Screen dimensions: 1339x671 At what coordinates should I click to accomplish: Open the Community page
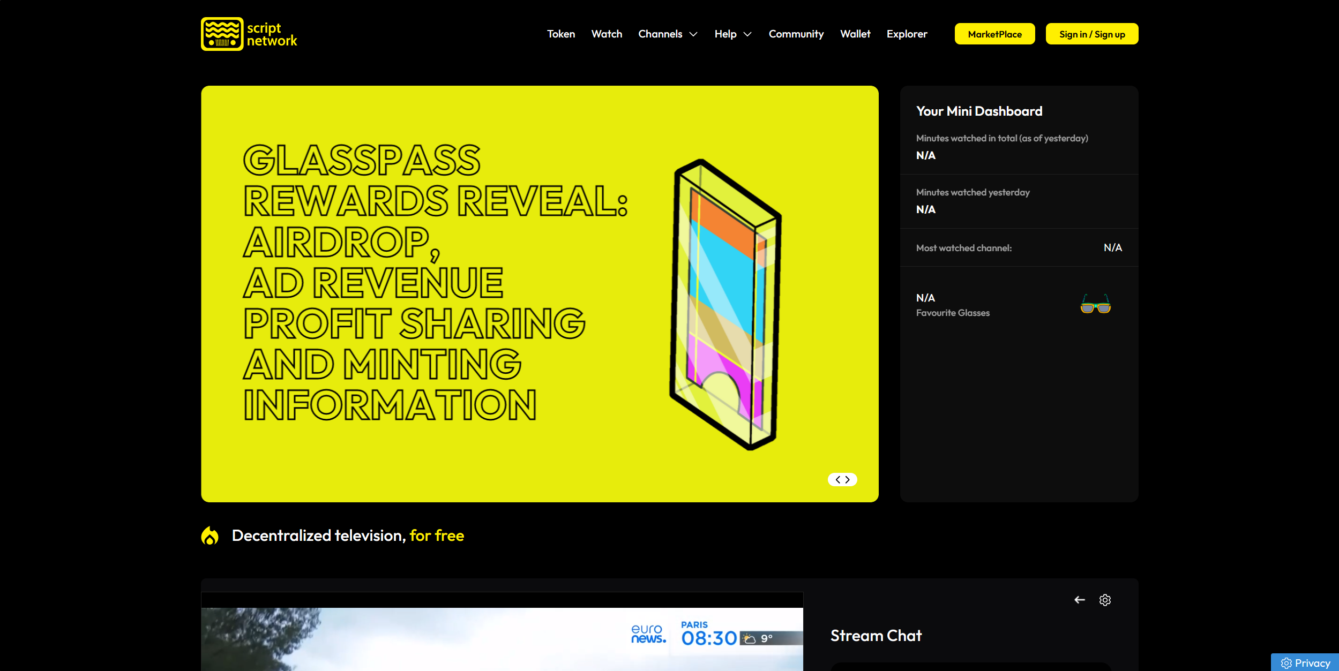coord(796,34)
